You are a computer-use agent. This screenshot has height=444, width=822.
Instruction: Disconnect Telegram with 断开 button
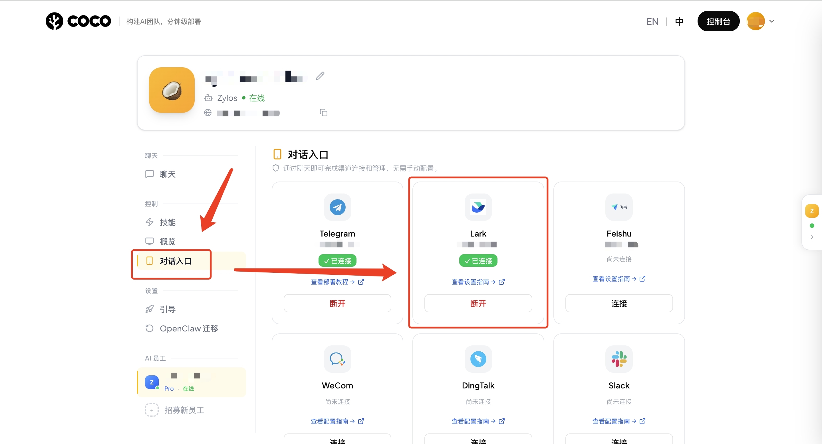[337, 303]
